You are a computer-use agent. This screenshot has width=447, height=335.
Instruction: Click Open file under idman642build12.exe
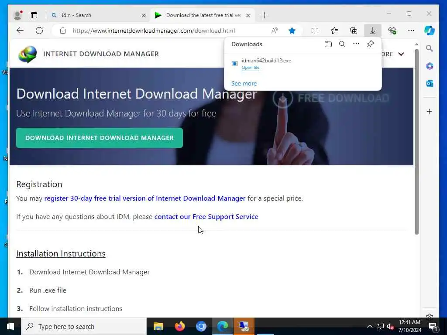click(250, 68)
